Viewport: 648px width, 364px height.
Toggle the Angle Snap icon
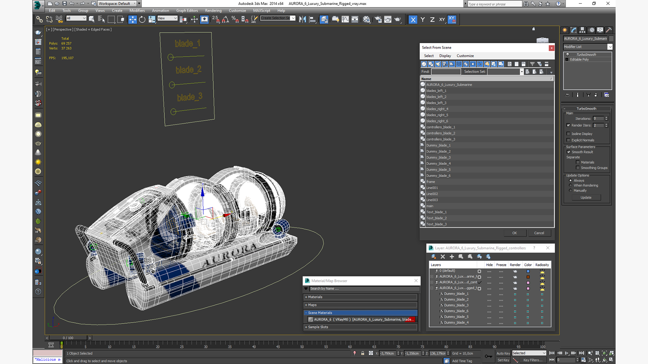click(x=225, y=20)
